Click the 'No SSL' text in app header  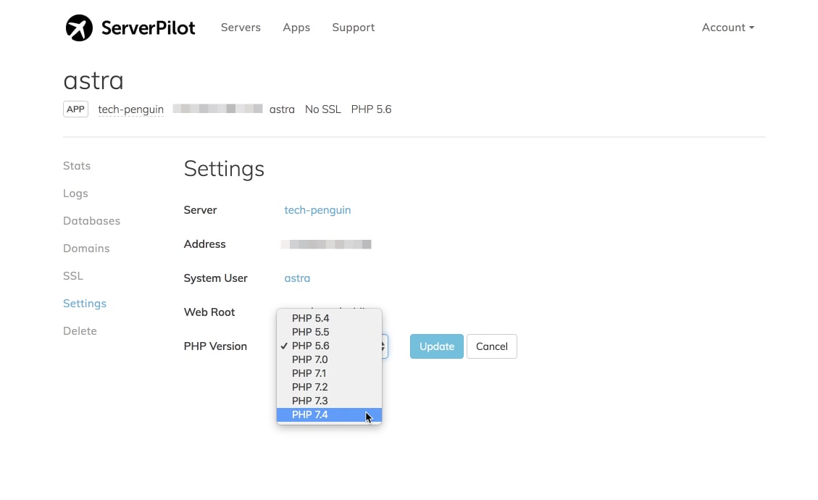[323, 109]
